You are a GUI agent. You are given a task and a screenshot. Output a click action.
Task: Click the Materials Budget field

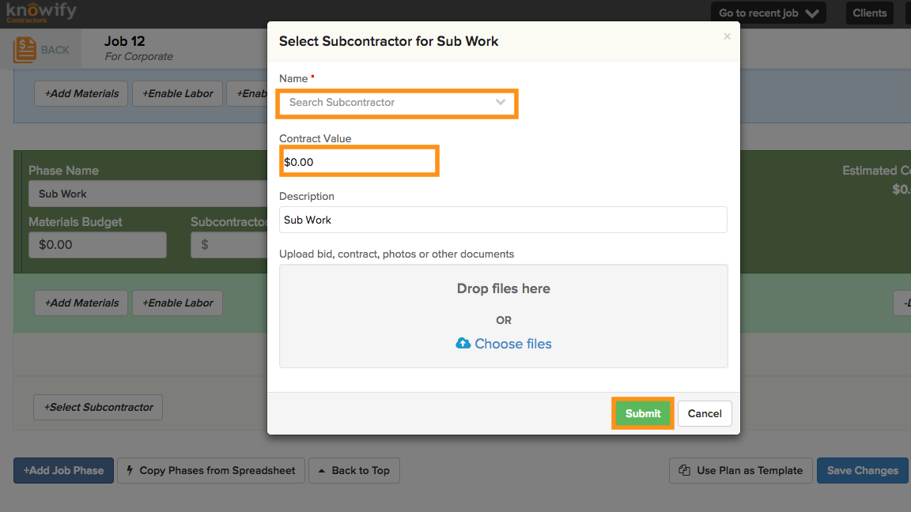(x=97, y=245)
